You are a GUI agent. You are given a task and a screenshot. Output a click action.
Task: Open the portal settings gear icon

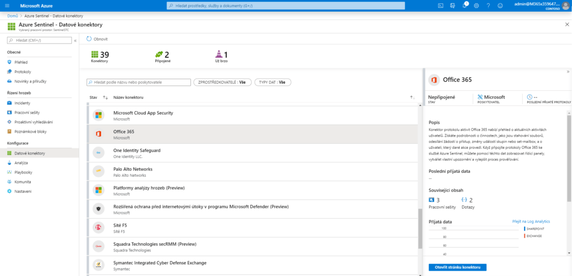(476, 6)
